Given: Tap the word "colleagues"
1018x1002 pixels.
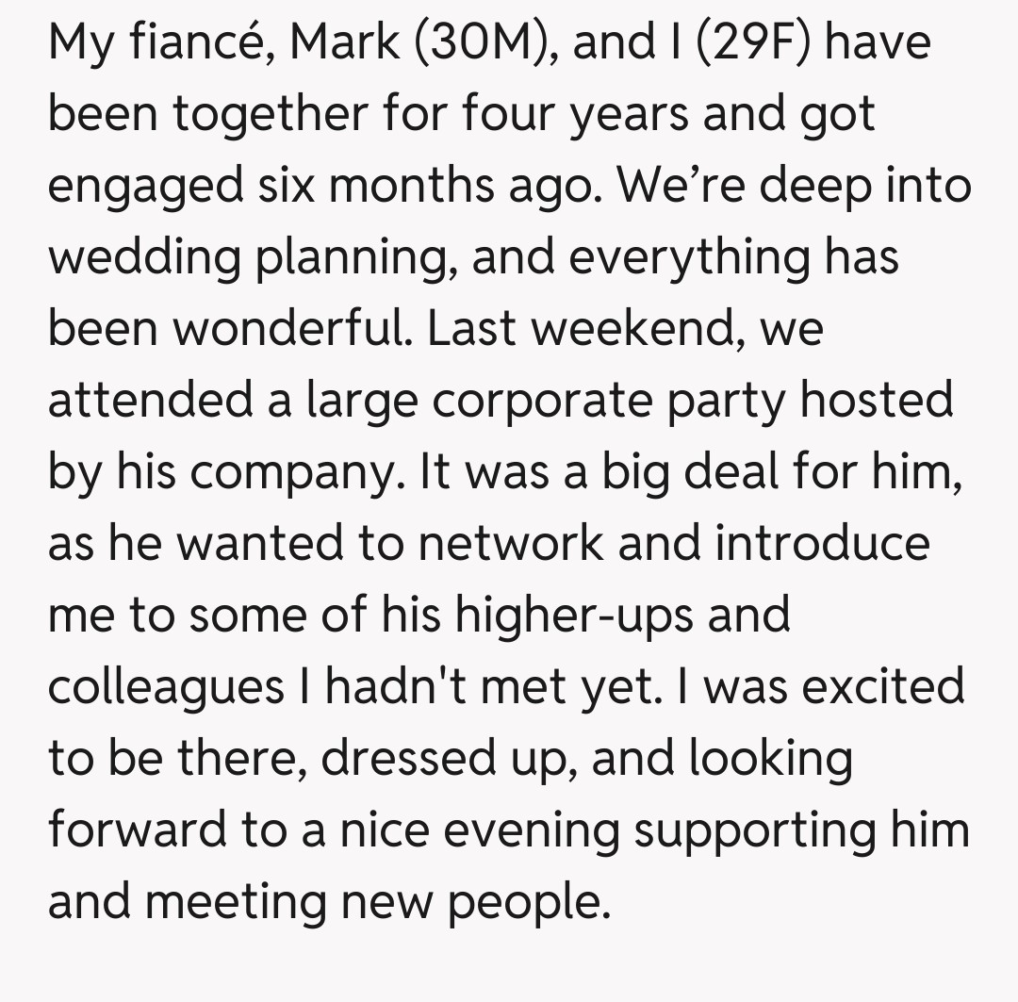Looking at the screenshot, I should tap(166, 686).
